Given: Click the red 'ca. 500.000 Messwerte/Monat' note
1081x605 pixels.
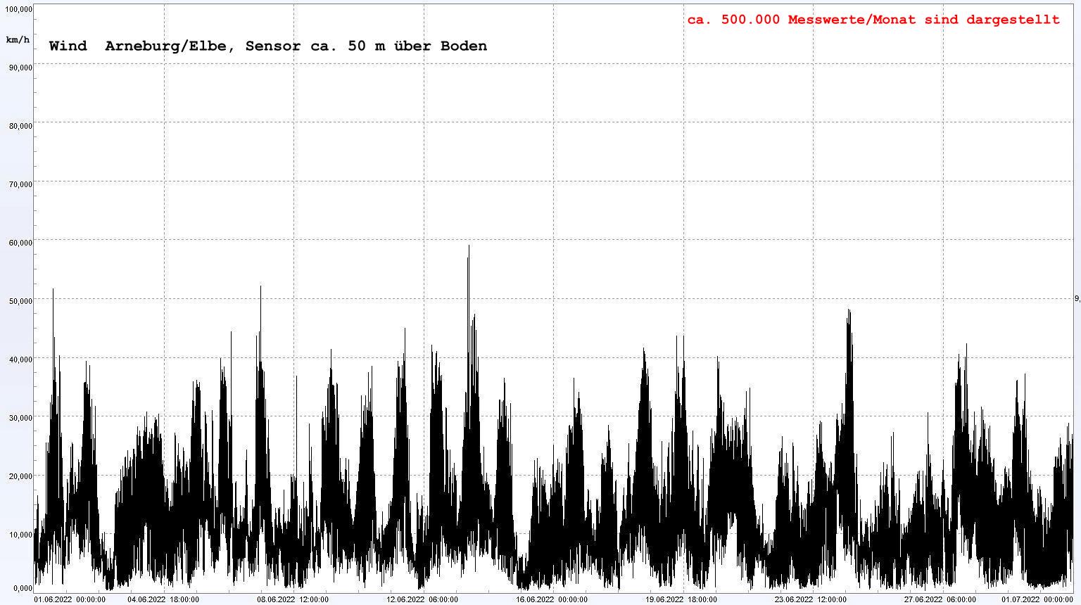Looking at the screenshot, I should [873, 20].
